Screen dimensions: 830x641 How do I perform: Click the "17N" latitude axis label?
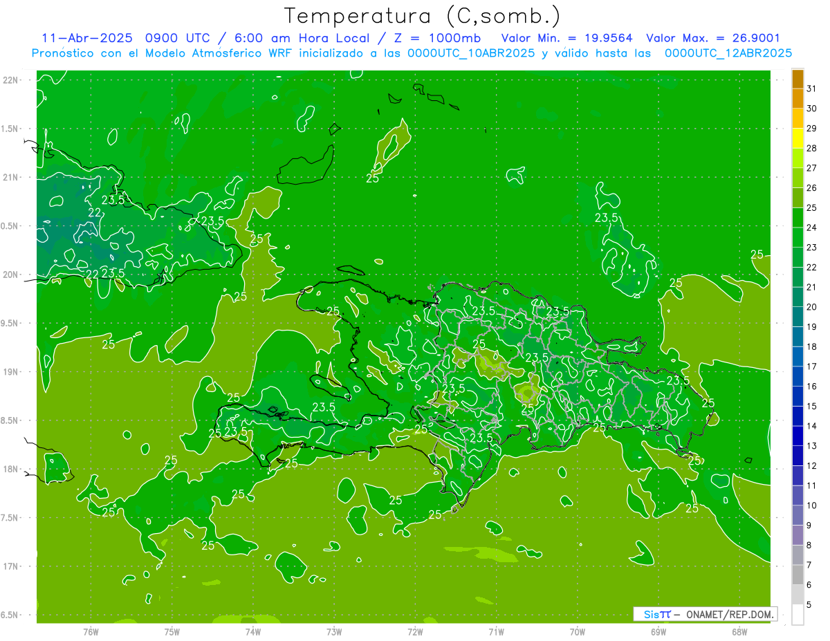pyautogui.click(x=10, y=566)
